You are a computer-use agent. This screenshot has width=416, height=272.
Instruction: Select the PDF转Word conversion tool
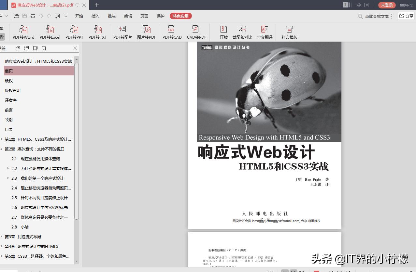point(23,32)
